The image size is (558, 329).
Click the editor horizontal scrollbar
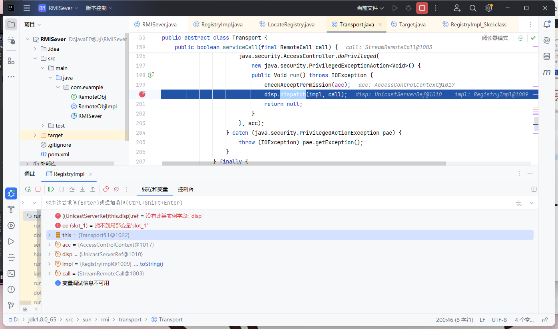(x=303, y=163)
